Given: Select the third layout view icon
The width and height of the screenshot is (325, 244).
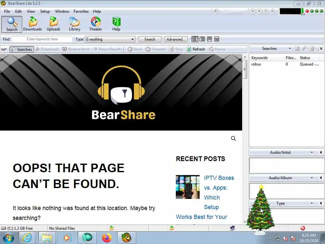Looking at the screenshot, I should pos(209,39).
